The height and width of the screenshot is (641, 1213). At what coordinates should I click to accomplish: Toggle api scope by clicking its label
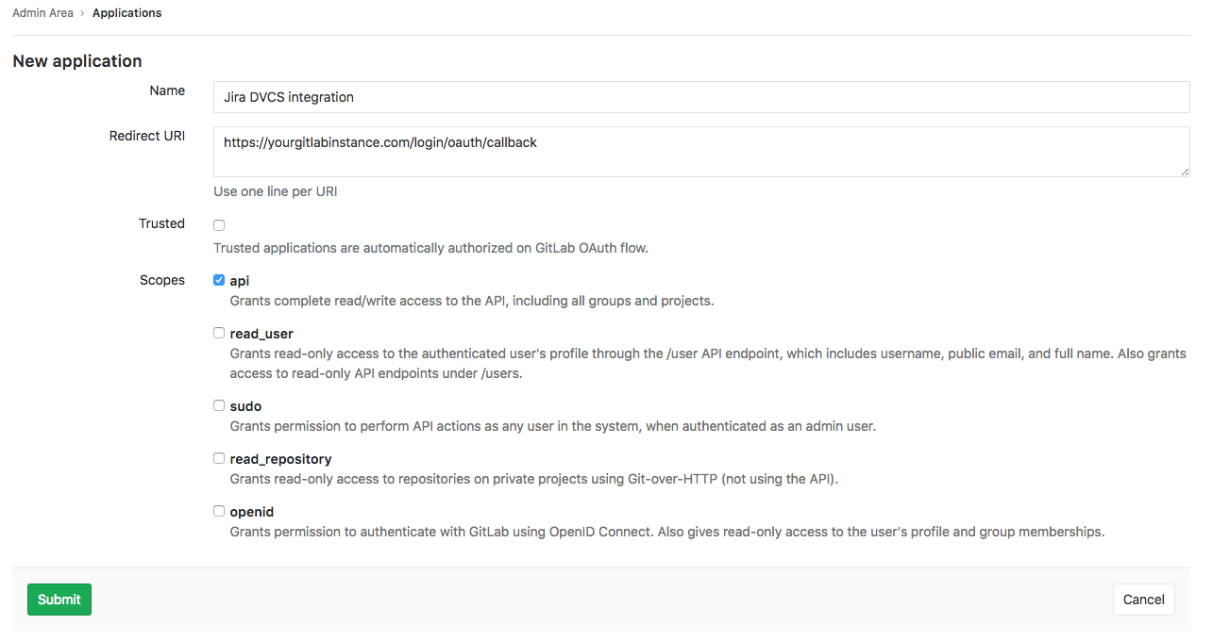[x=238, y=280]
